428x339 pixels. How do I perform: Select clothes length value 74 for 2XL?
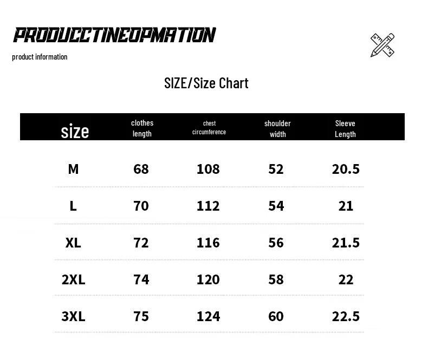(141, 279)
